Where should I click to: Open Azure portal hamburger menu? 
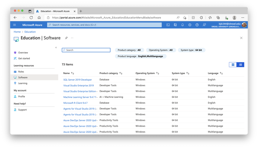point(15,25)
